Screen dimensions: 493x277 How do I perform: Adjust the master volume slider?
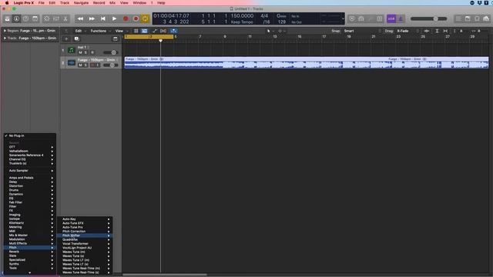coord(428,18)
